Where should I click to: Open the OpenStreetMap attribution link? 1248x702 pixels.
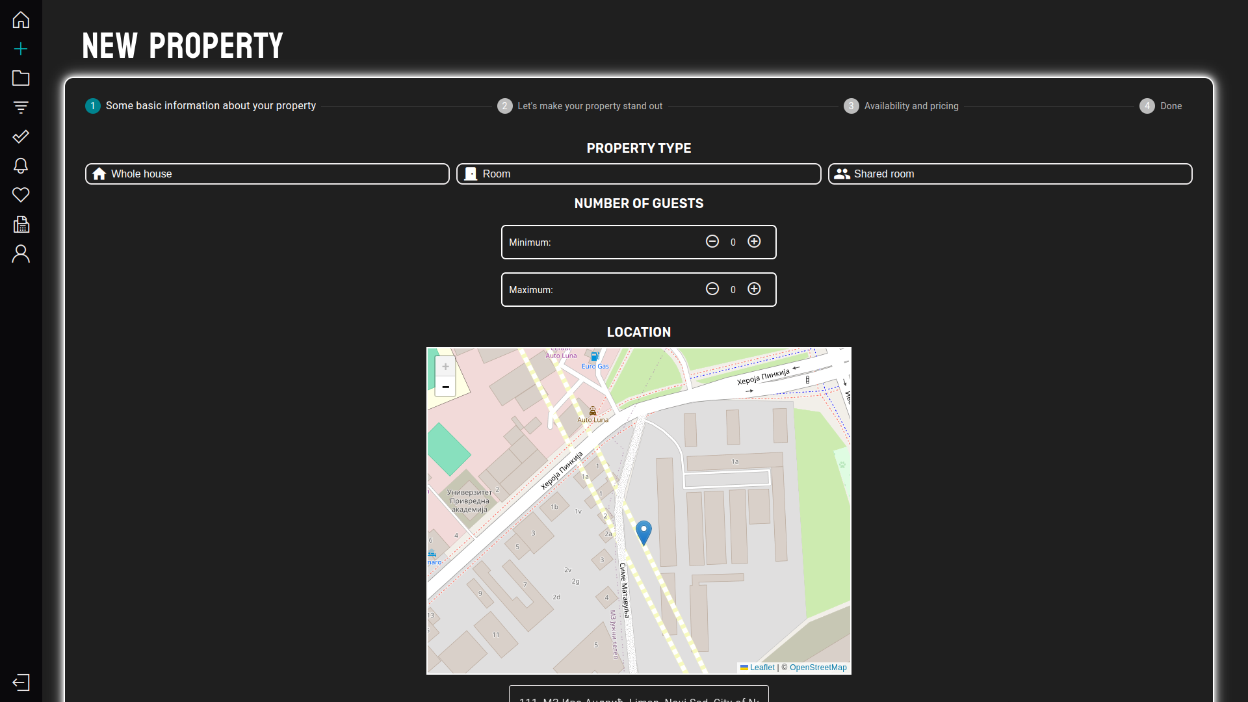(x=818, y=668)
